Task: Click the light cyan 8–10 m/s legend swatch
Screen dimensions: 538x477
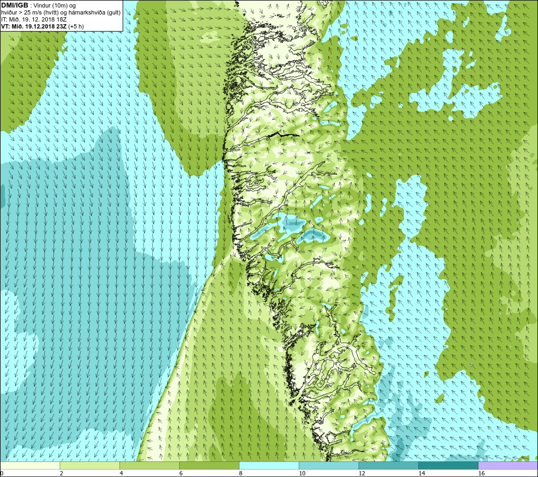Action: (269, 466)
